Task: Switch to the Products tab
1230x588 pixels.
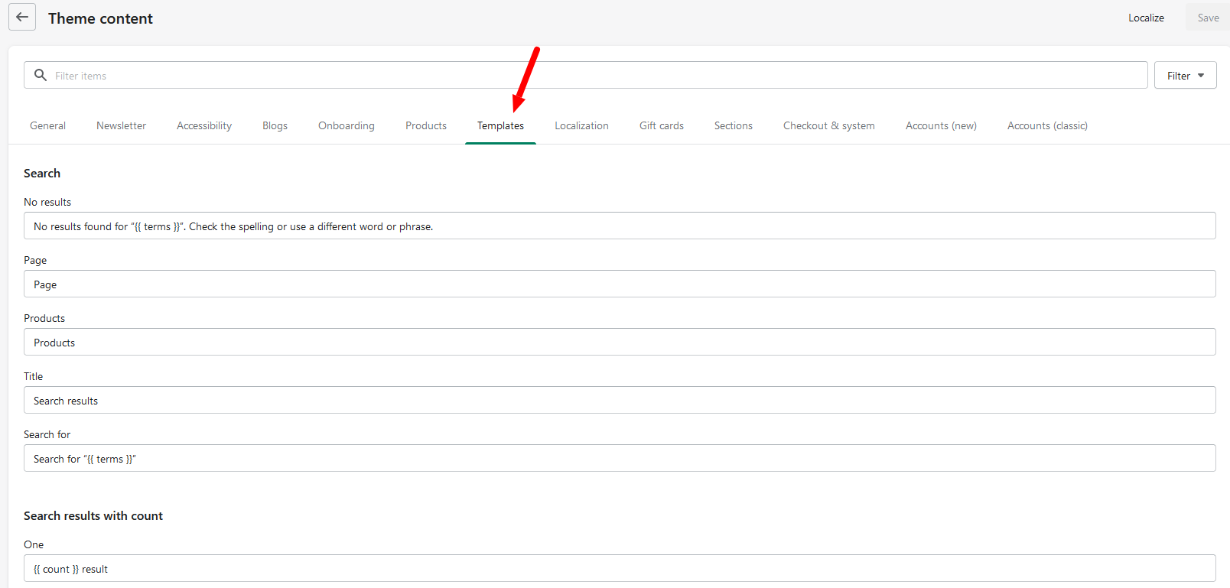Action: (426, 125)
